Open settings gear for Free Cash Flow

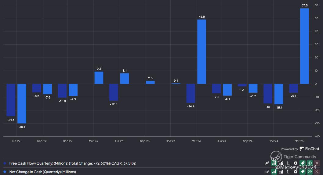295,163
